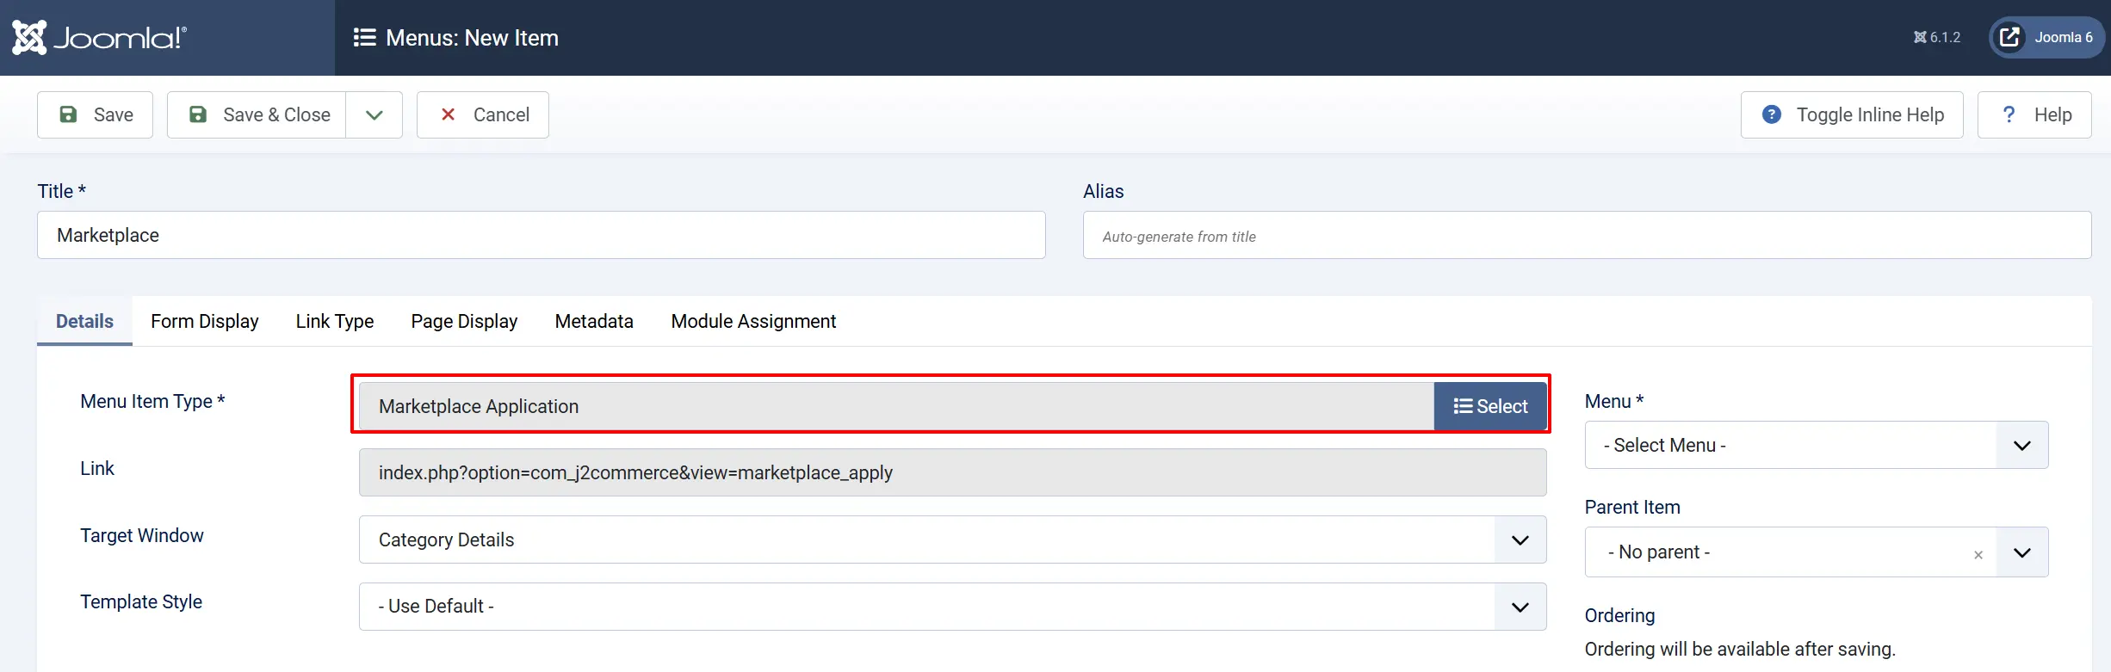Click Save & Close
The height and width of the screenshot is (672, 2111).
click(x=257, y=114)
